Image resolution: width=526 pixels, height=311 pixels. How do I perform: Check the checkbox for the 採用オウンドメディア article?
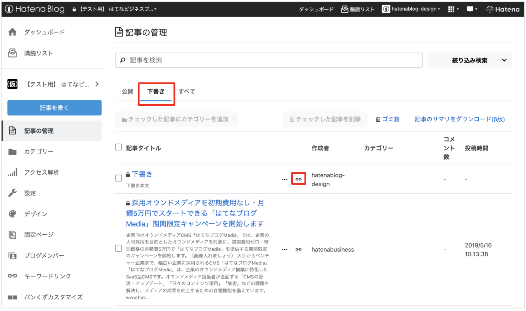click(118, 248)
